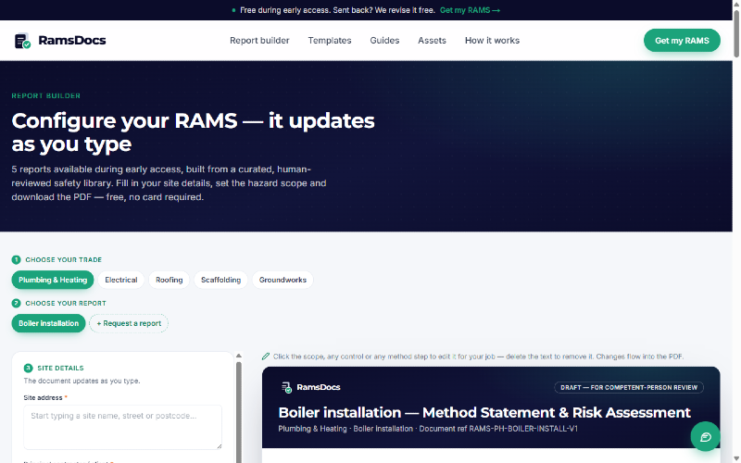Select the Groundworks trade chip
This screenshot has width=741, height=463.
coord(283,280)
